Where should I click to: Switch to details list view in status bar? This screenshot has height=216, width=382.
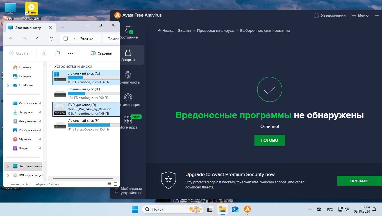(x=109, y=184)
